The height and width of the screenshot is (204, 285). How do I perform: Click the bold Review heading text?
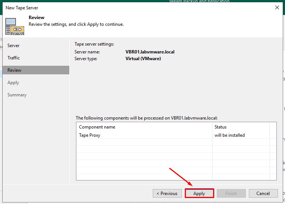pos(37,18)
